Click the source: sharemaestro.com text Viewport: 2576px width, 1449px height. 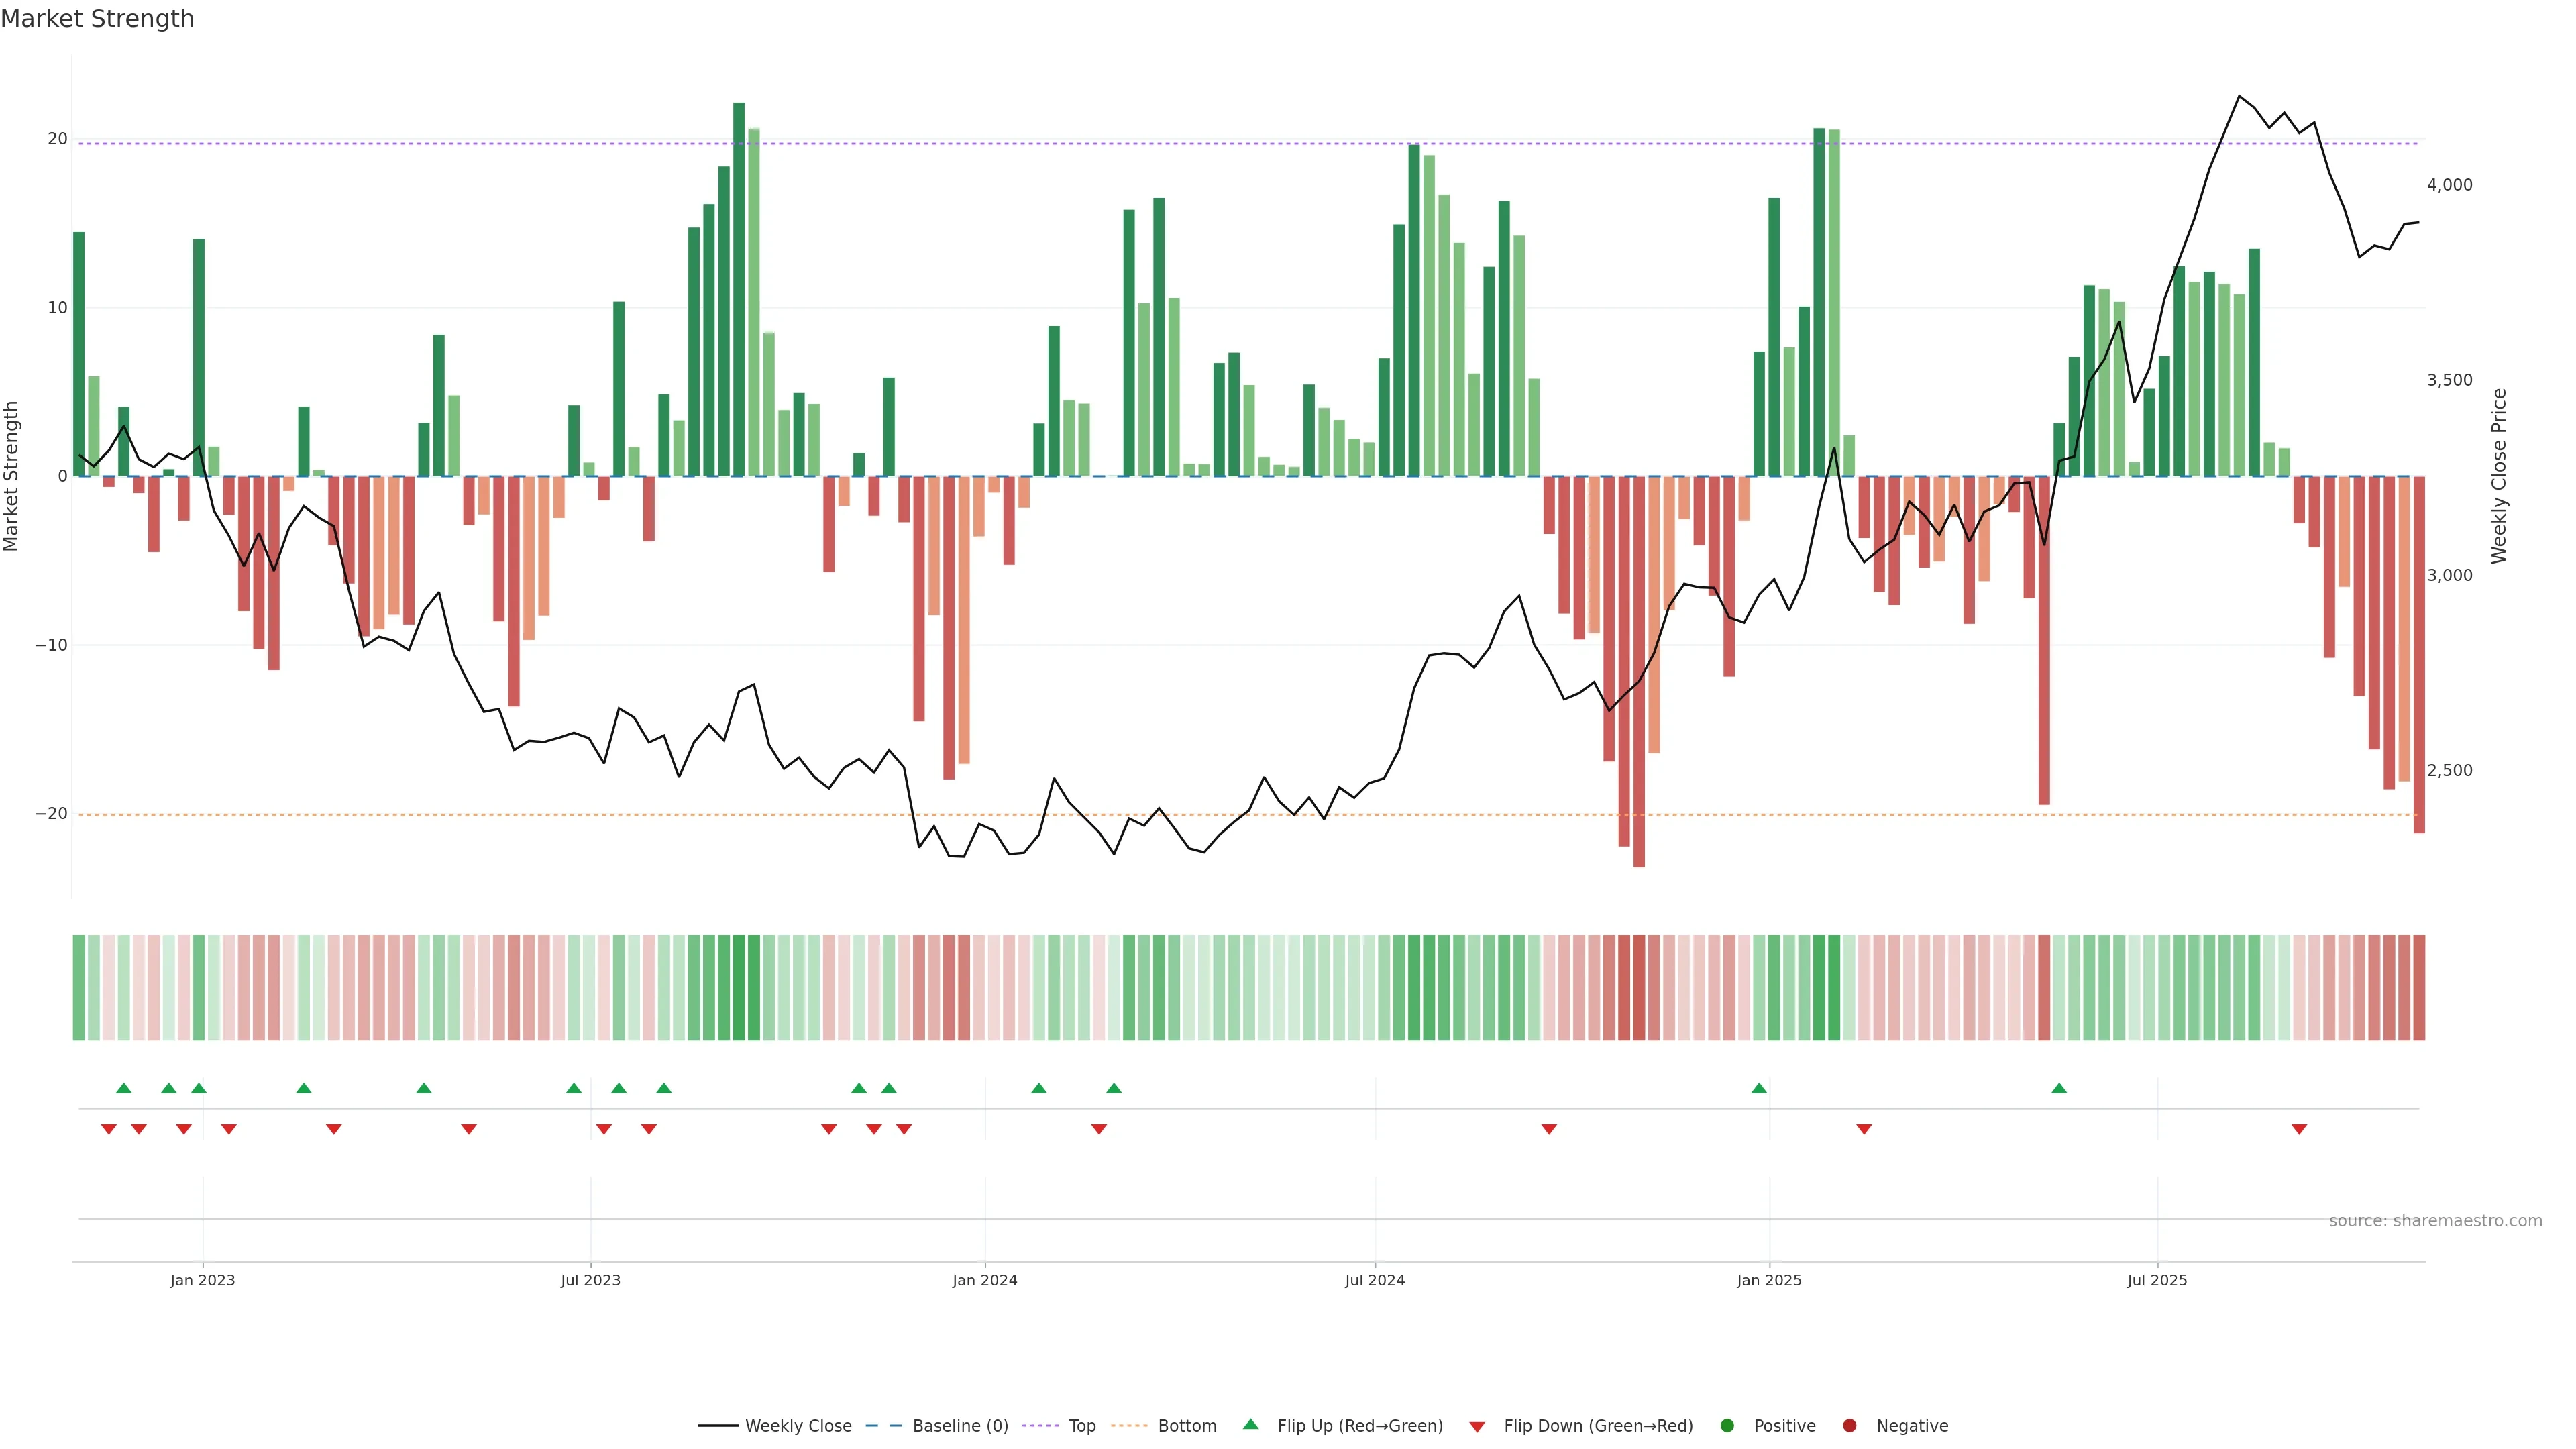point(2435,1221)
